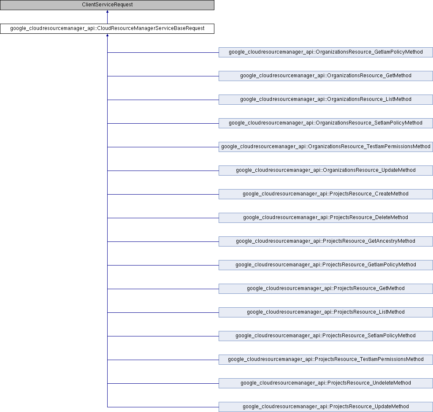Click inheritance arrow pointing to ClientServiceRequest
433x412 pixels.
pos(107,12)
